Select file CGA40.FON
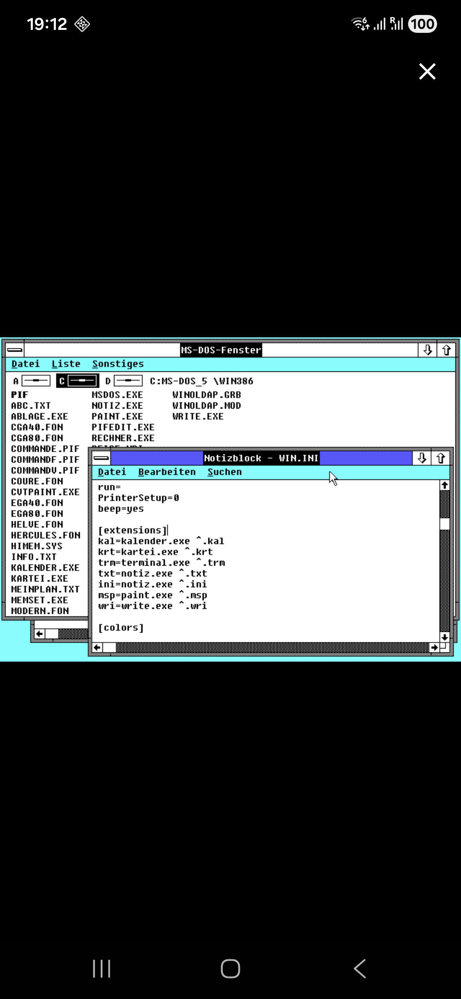The width and height of the screenshot is (461, 999). point(37,427)
